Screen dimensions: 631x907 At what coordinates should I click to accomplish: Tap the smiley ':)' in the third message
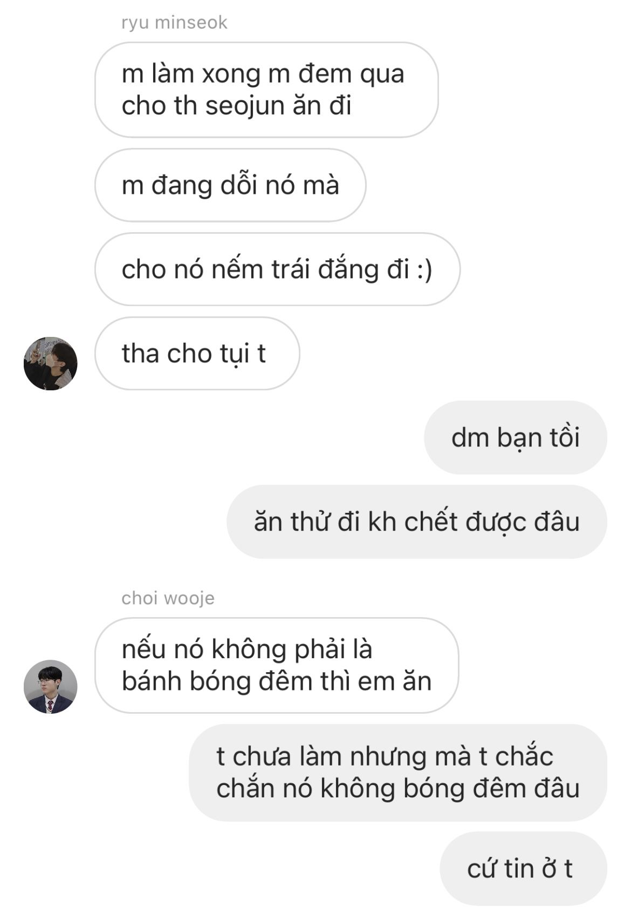pos(424,269)
